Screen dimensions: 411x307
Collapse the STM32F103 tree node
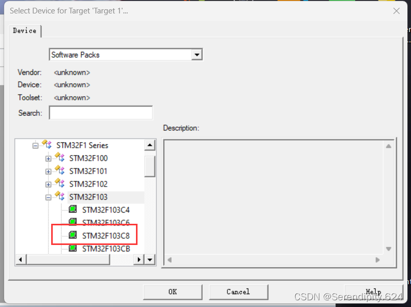coord(48,197)
